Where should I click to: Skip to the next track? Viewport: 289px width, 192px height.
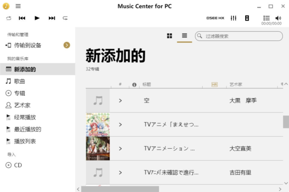pyautogui.click(x=52, y=18)
